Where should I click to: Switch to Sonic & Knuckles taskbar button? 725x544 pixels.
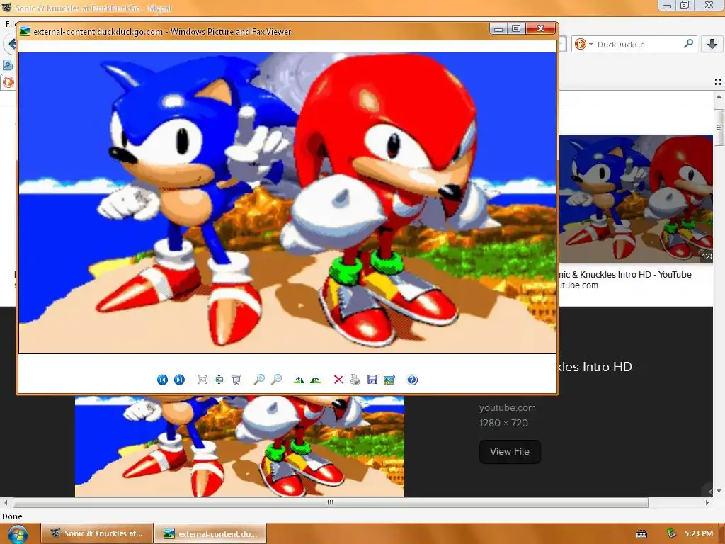[96, 533]
